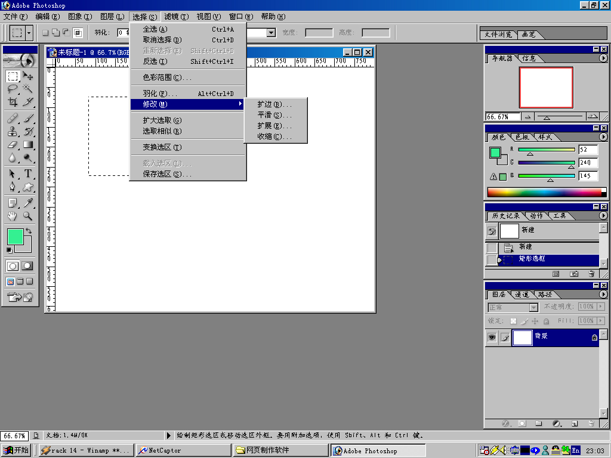Select the Custom Shape tool

pyautogui.click(x=27, y=187)
